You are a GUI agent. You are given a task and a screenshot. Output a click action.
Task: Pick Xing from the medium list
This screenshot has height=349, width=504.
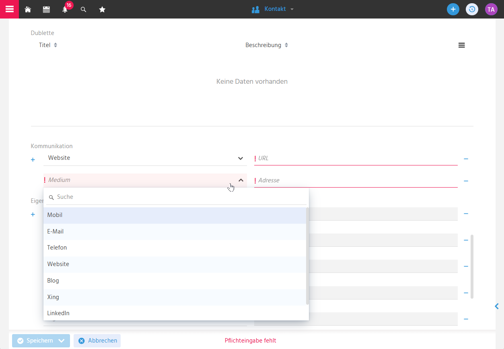tap(175, 297)
